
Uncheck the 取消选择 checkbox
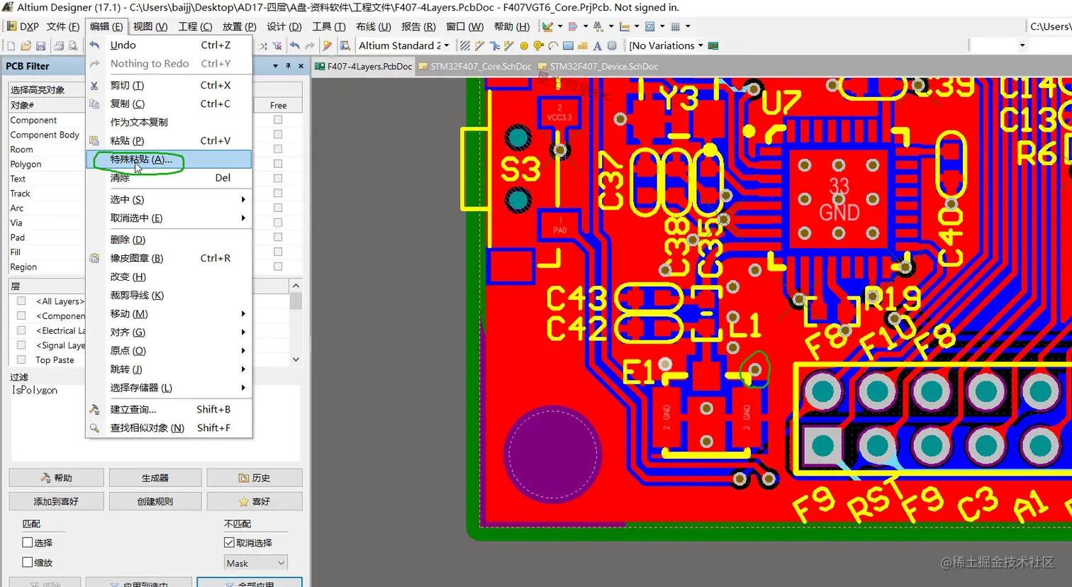coord(229,542)
